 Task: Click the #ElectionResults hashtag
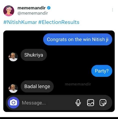(x=59, y=22)
